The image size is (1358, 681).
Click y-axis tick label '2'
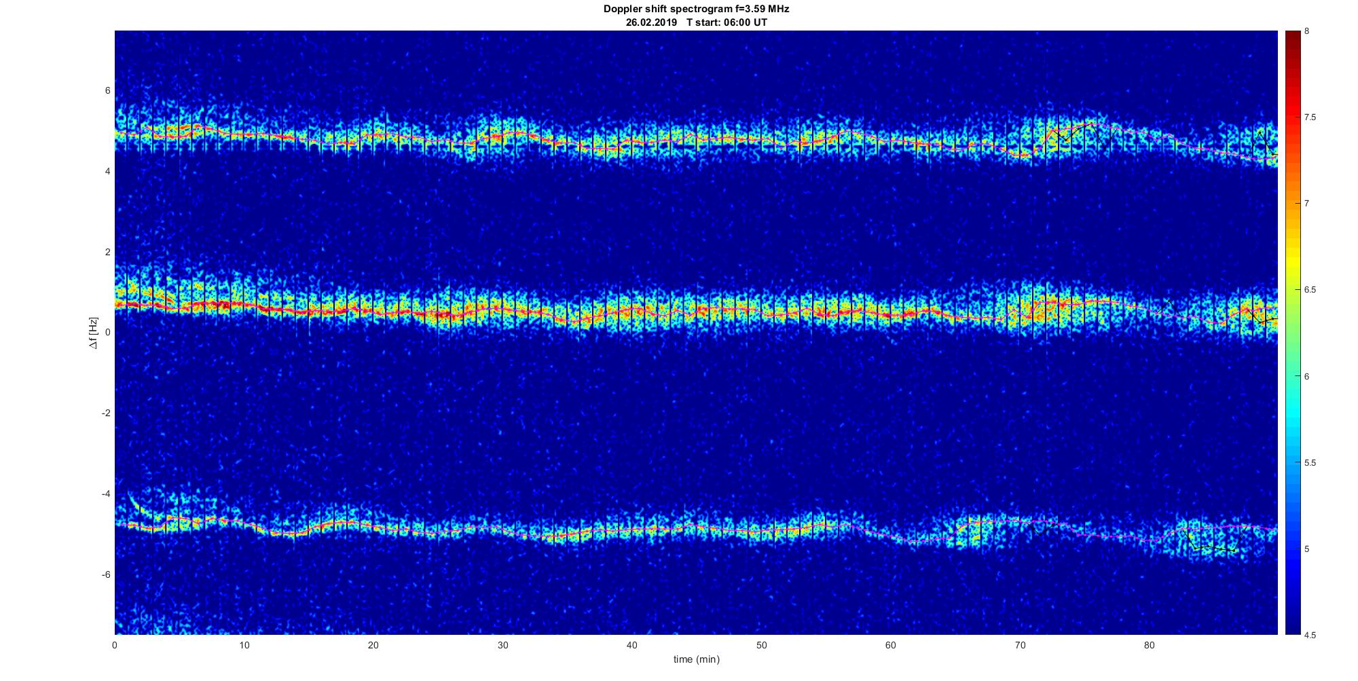[107, 252]
